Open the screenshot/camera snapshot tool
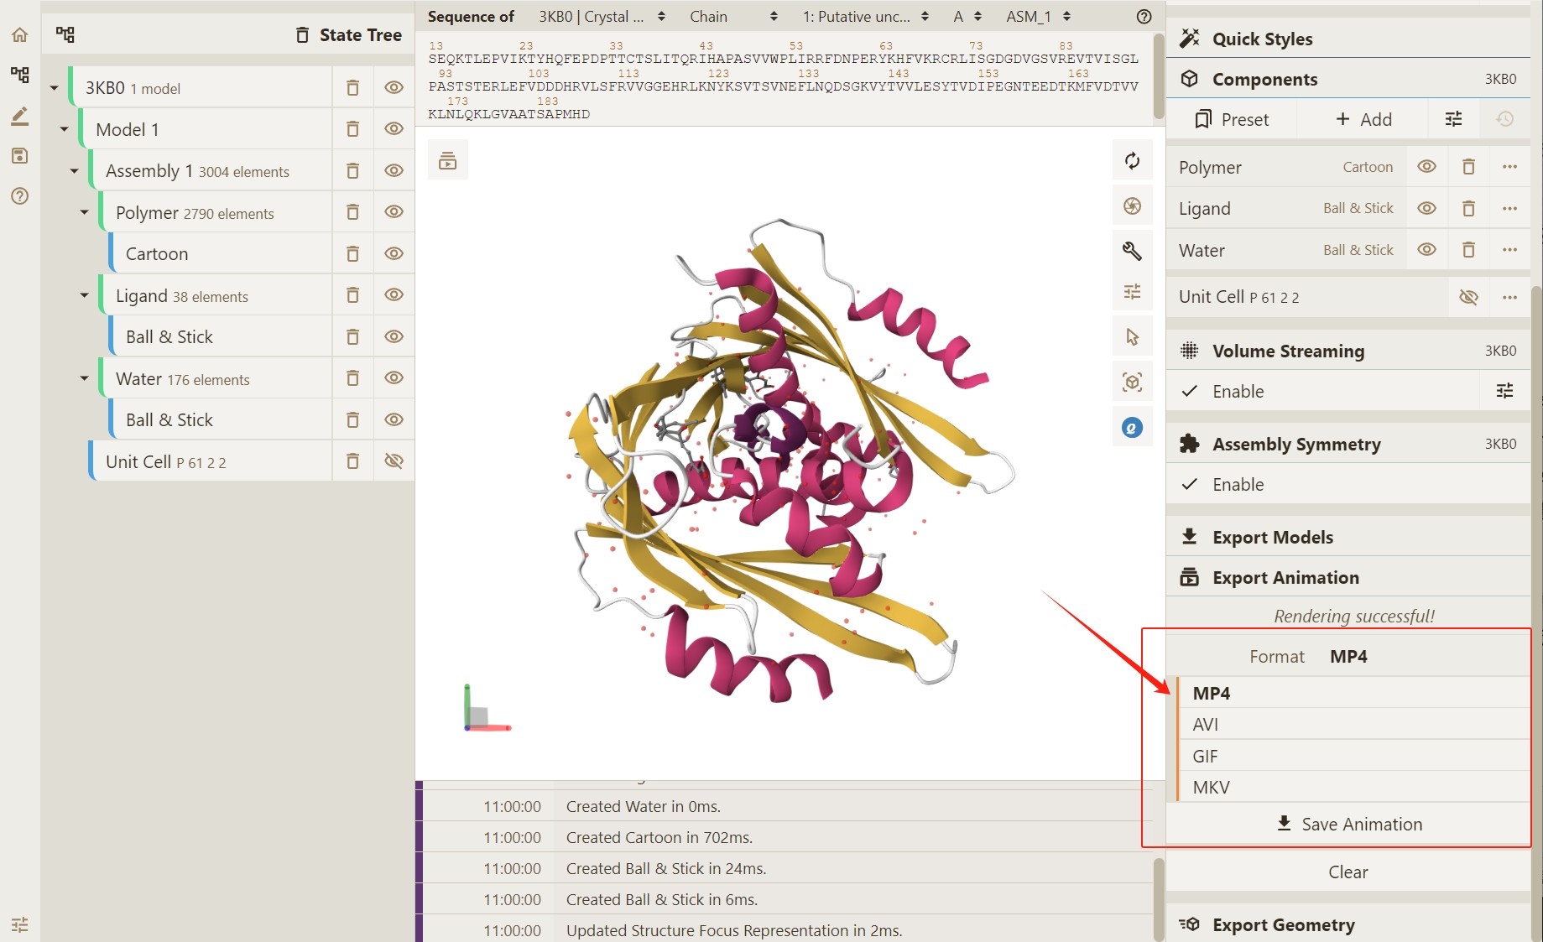Viewport: 1543px width, 942px height. [x=1132, y=206]
